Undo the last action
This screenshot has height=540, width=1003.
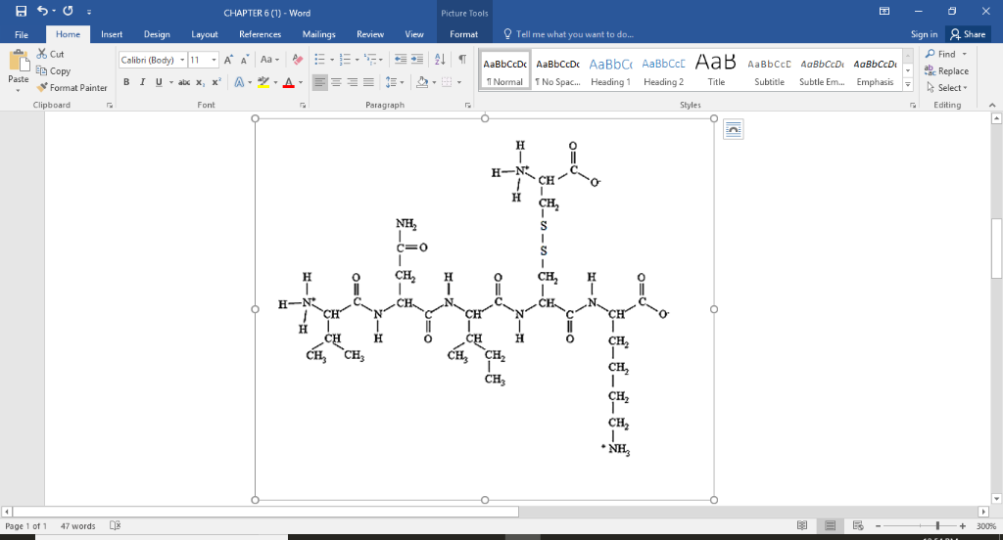pyautogui.click(x=42, y=11)
